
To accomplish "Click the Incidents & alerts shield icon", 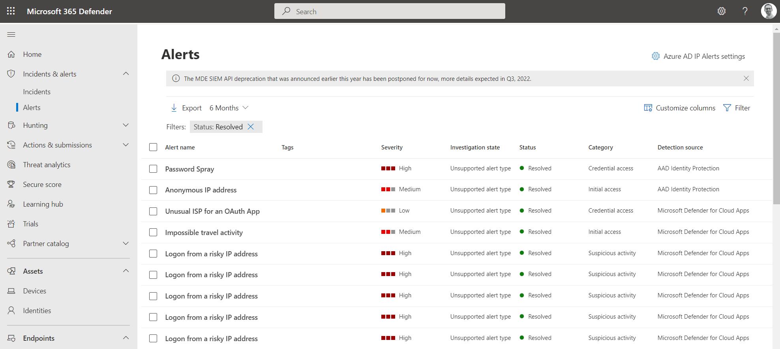I will coord(11,74).
